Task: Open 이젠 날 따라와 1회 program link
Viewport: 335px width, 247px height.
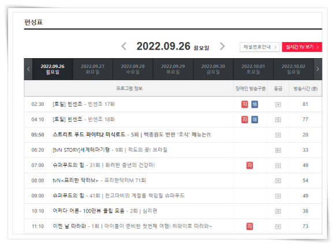Action: (132, 226)
